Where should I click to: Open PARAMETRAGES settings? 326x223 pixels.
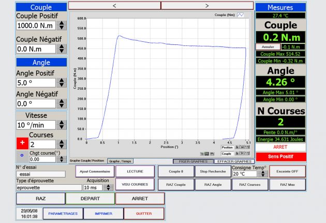coord(63,214)
